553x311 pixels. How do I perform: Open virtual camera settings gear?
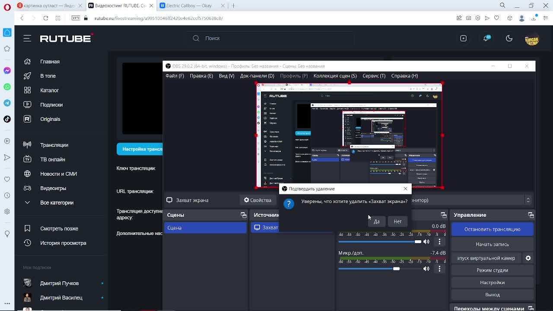point(528,258)
